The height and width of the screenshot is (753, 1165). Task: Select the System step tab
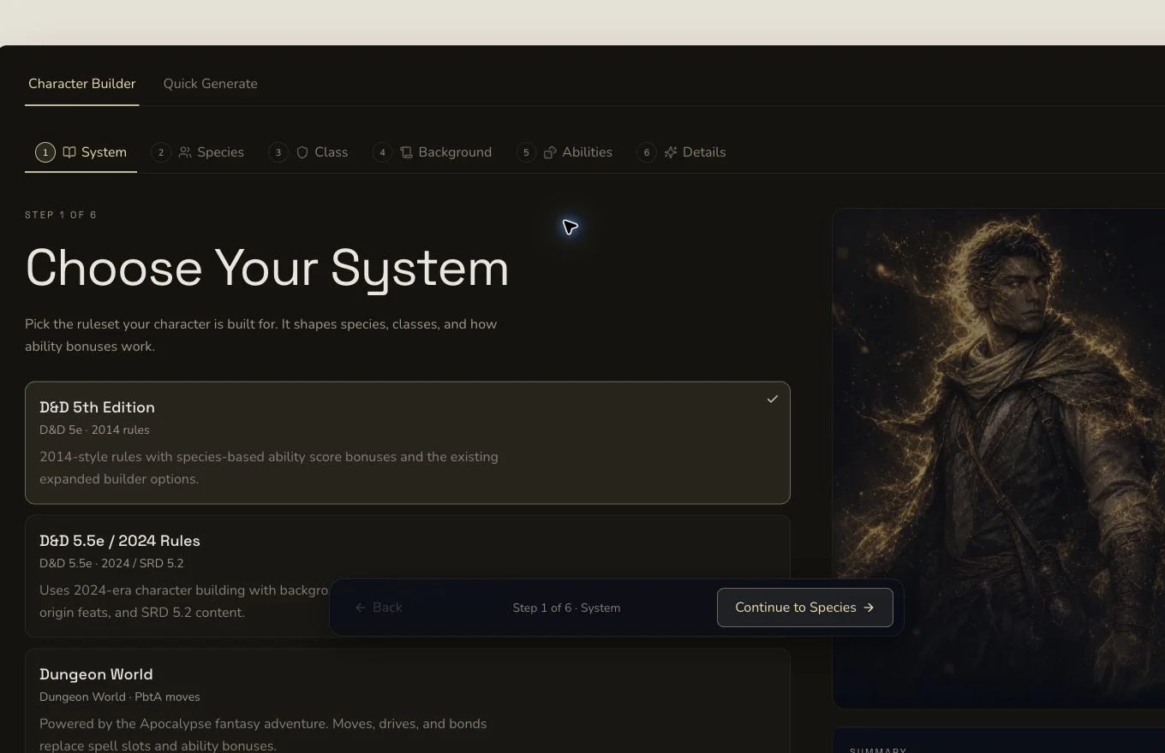click(81, 152)
